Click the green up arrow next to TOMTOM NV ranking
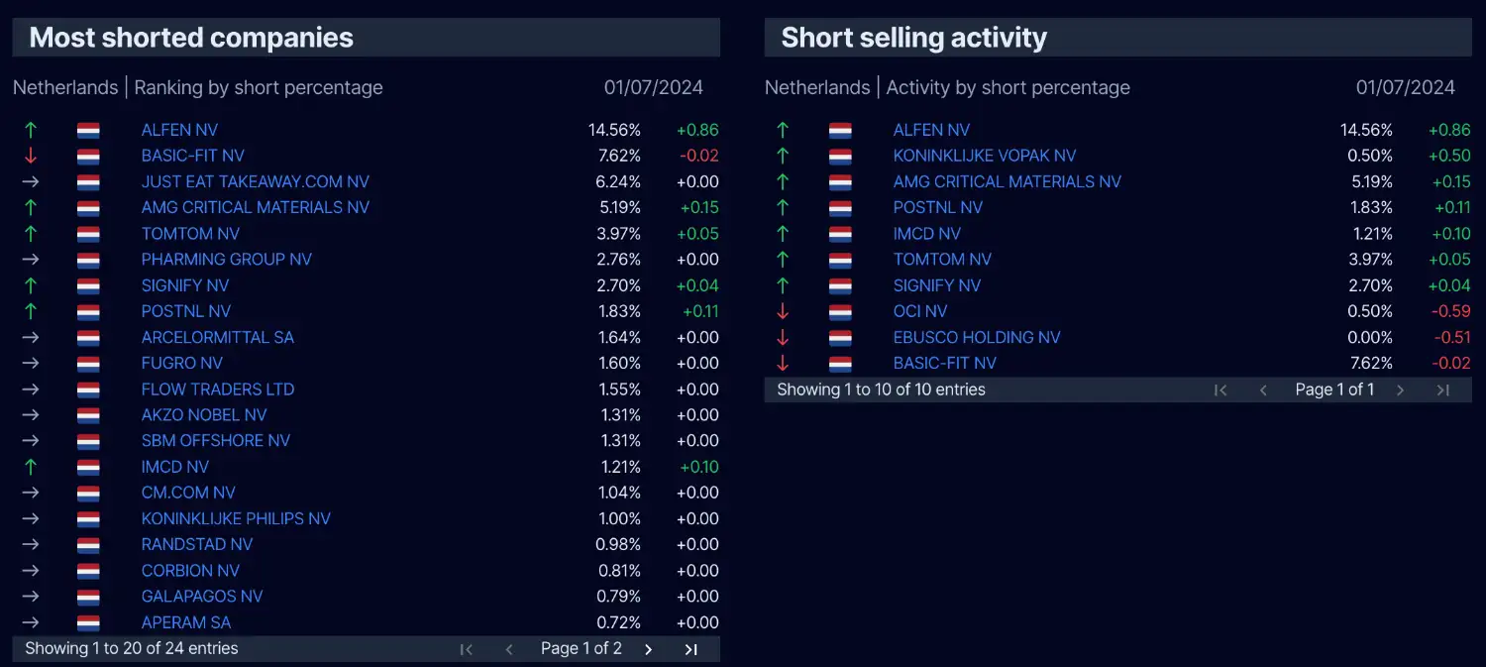Viewport: 1486px width, 667px height. coord(31,234)
